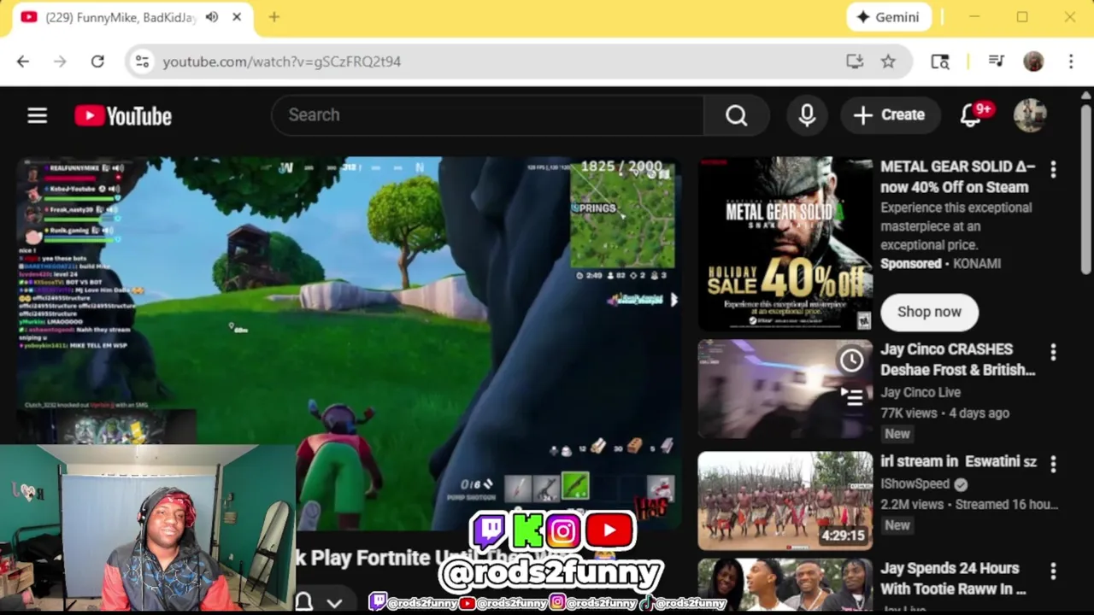Mute the FunnyMike tab audio

click(212, 17)
